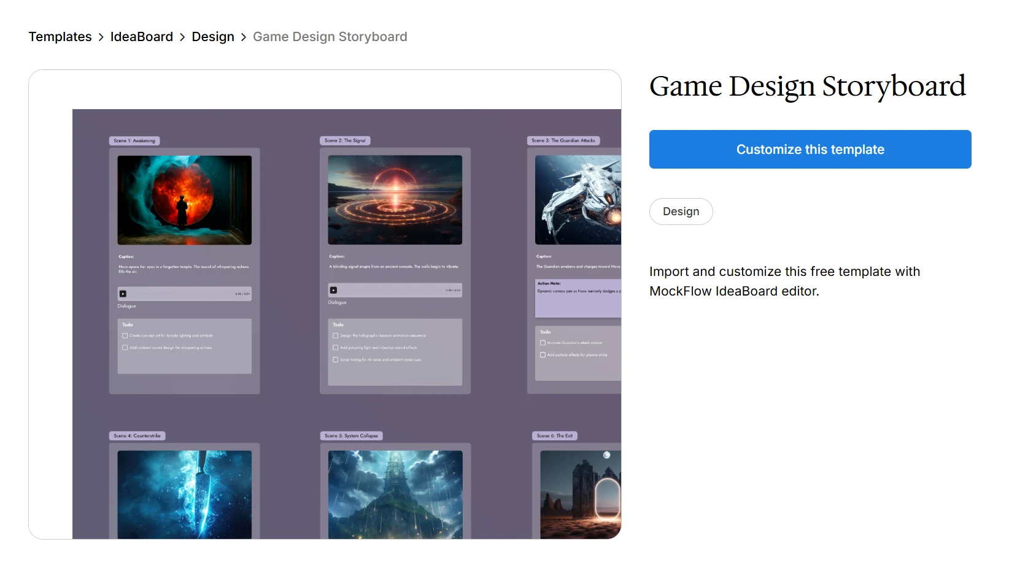This screenshot has height=569, width=1028.
Task: Click 'Import and customize this free template' description
Action: pyautogui.click(x=784, y=281)
